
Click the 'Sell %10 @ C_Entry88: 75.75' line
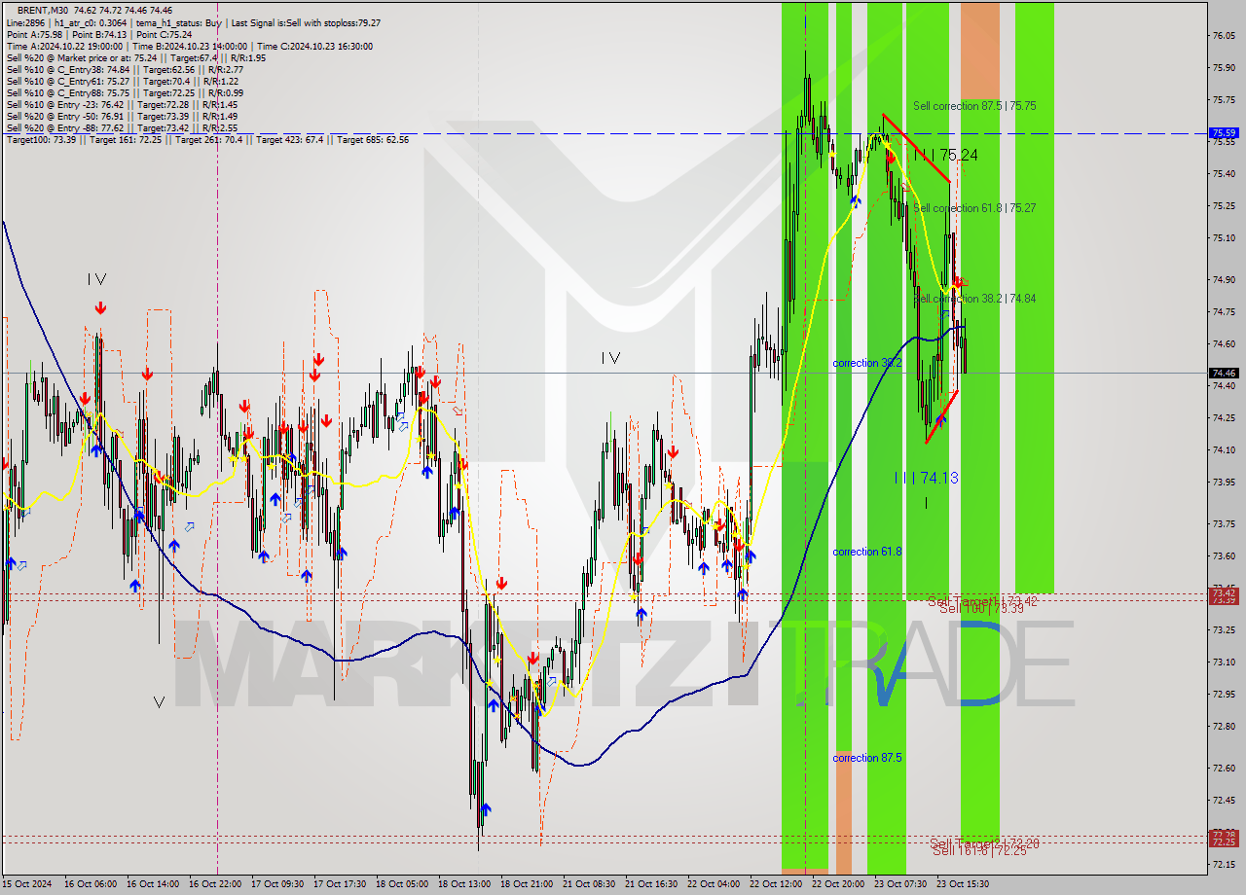124,92
